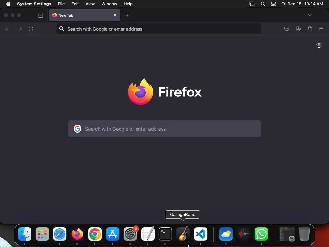Open the Weather app from the Dock
Viewport: 329px width, 247px height.
coord(226,234)
